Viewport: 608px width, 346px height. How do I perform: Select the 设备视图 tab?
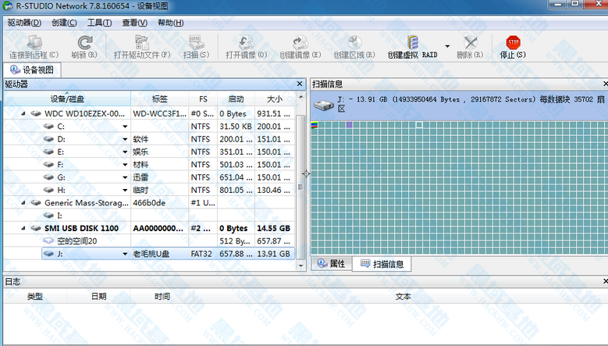[x=32, y=70]
